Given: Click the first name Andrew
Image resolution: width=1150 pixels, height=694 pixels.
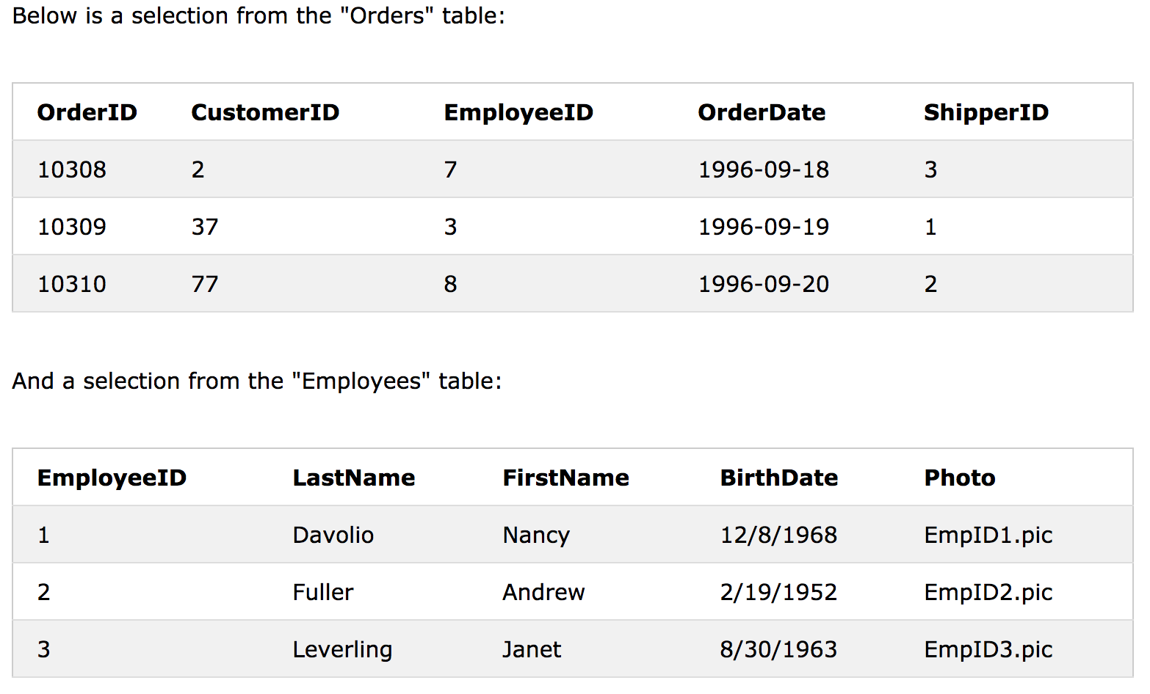Looking at the screenshot, I should point(543,592).
